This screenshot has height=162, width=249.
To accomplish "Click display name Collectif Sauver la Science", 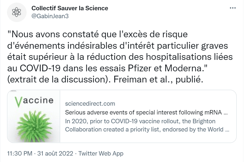I will 70,8.
